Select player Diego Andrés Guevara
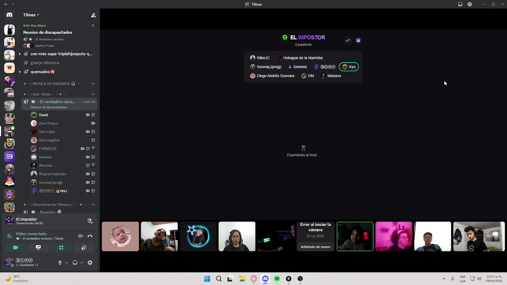The height and width of the screenshot is (285, 507). click(273, 76)
